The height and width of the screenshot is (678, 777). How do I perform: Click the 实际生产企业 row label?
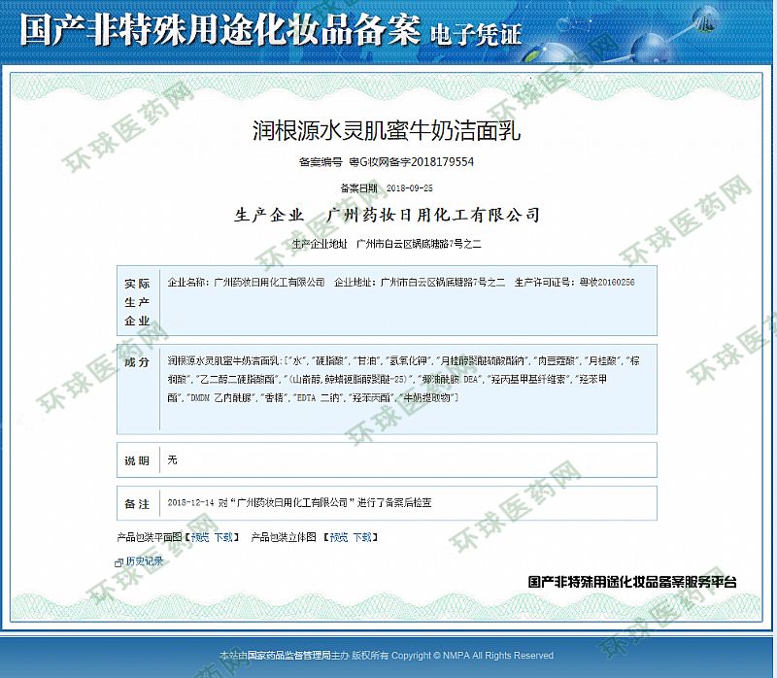pos(137,301)
